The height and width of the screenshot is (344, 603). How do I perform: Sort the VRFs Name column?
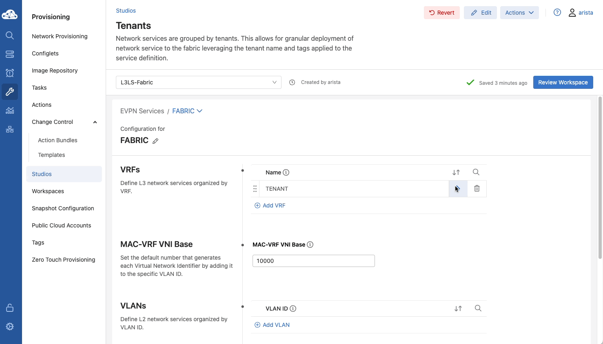[x=456, y=172]
